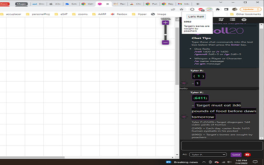
Task: Switch to the Magix browser tab
Action: [21, 3]
